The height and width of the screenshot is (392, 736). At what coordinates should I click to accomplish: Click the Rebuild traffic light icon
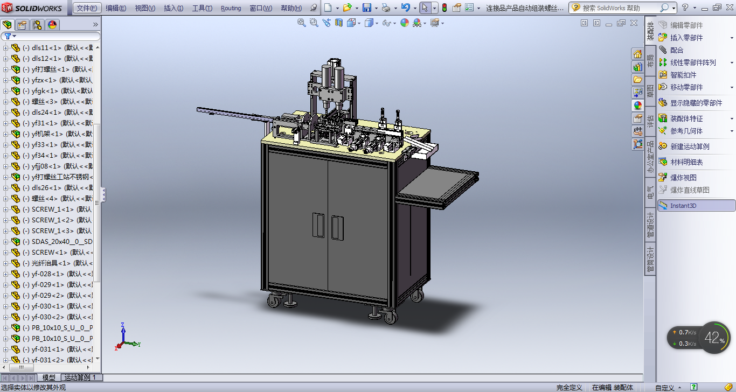pyautogui.click(x=444, y=8)
